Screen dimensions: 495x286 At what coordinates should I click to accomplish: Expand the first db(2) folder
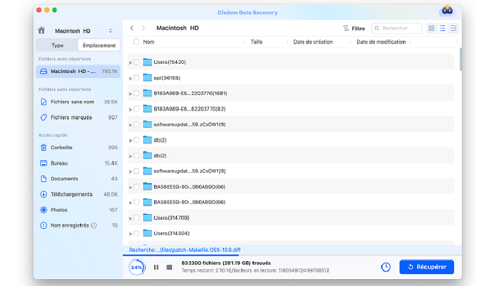(x=131, y=140)
